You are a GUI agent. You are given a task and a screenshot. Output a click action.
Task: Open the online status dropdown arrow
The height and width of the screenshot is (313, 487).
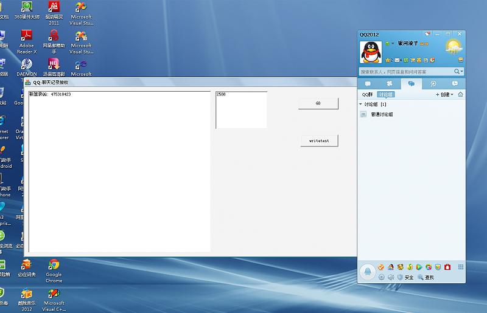[x=393, y=43]
